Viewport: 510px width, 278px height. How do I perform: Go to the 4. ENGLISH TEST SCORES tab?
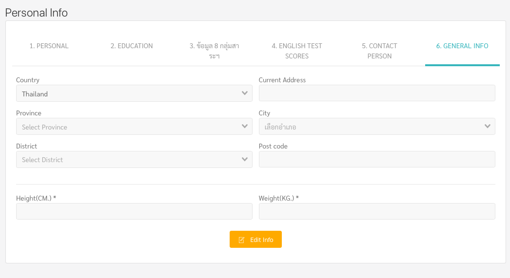click(297, 51)
